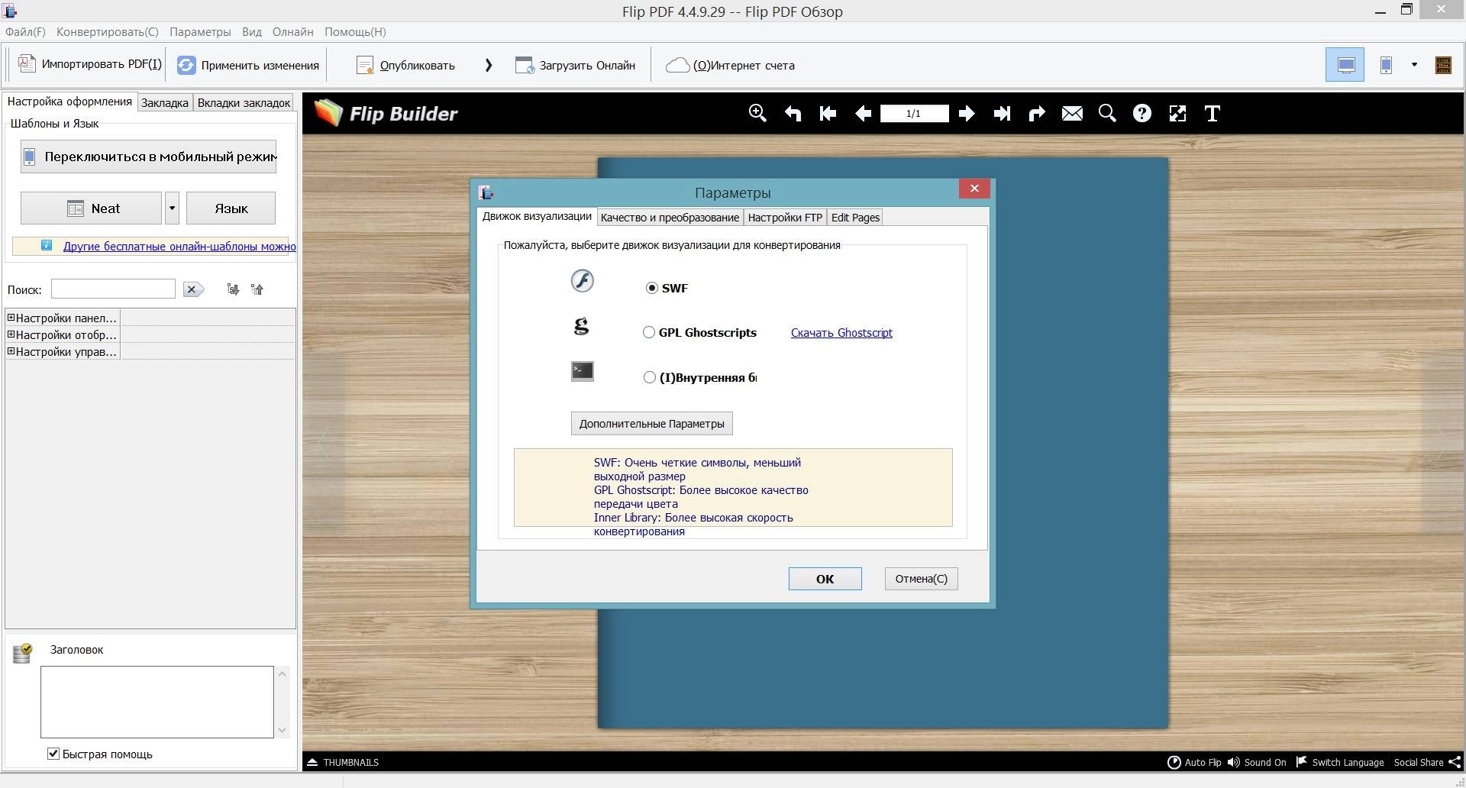Open the free online templates link
Viewport: 1466px width, 788px height.
179,247
